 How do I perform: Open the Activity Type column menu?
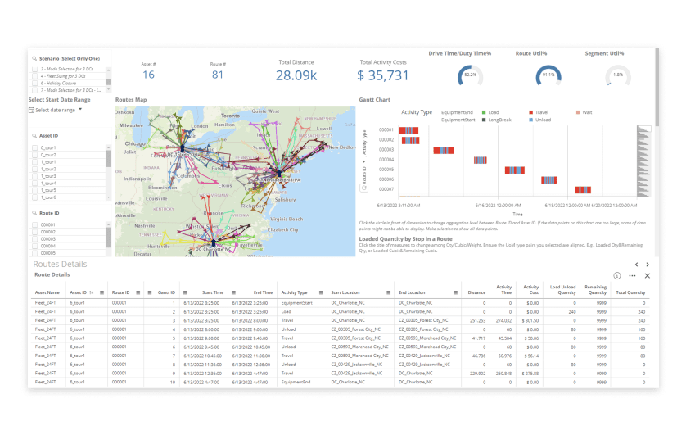(x=321, y=292)
